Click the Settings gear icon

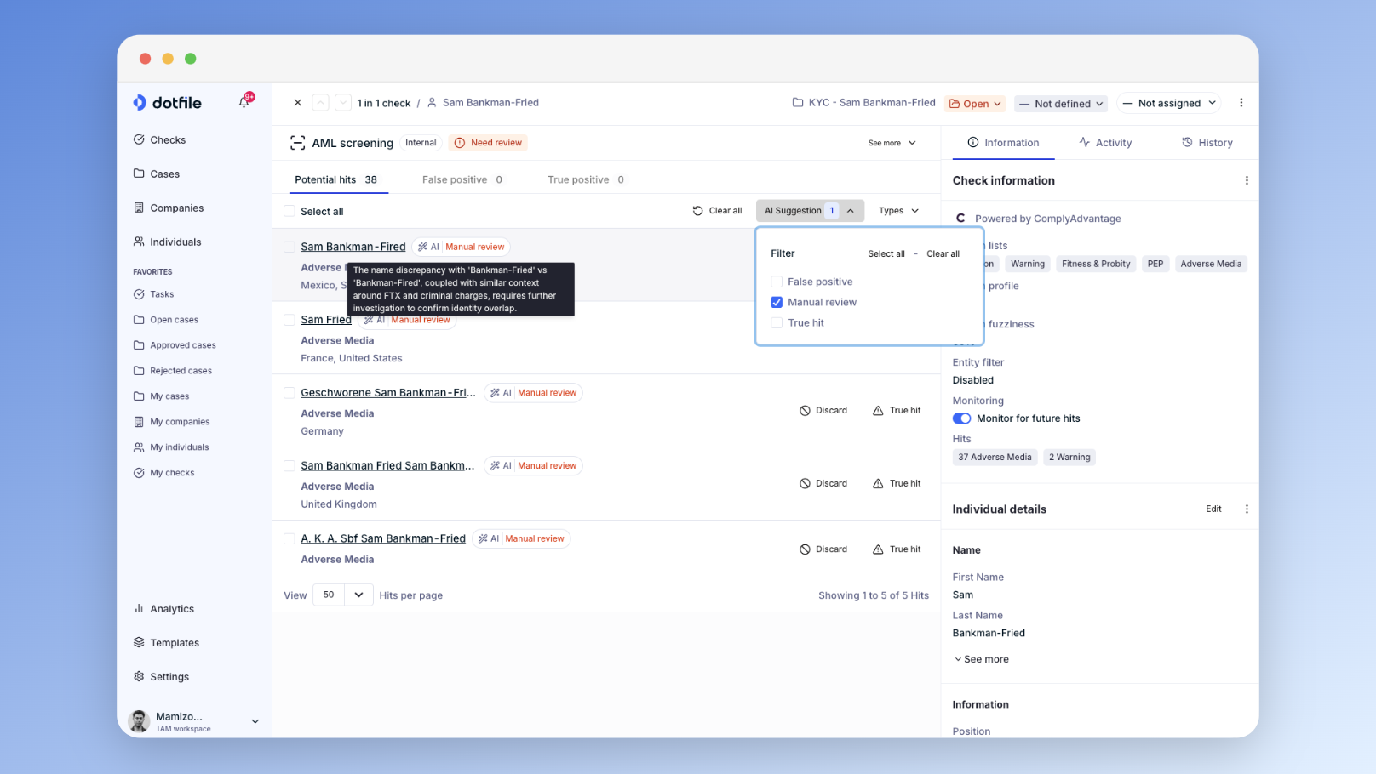click(x=139, y=677)
